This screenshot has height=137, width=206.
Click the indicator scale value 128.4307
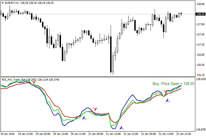point(201,79)
